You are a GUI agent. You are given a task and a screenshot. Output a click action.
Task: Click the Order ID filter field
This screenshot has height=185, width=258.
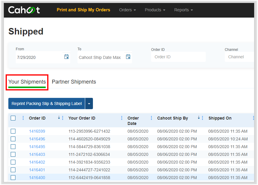tap(178, 57)
